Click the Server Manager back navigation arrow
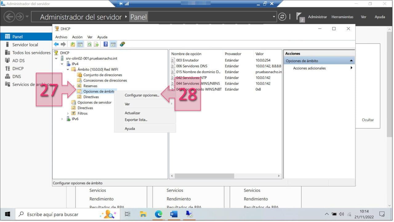The width and height of the screenshot is (394, 222). [x=10, y=17]
